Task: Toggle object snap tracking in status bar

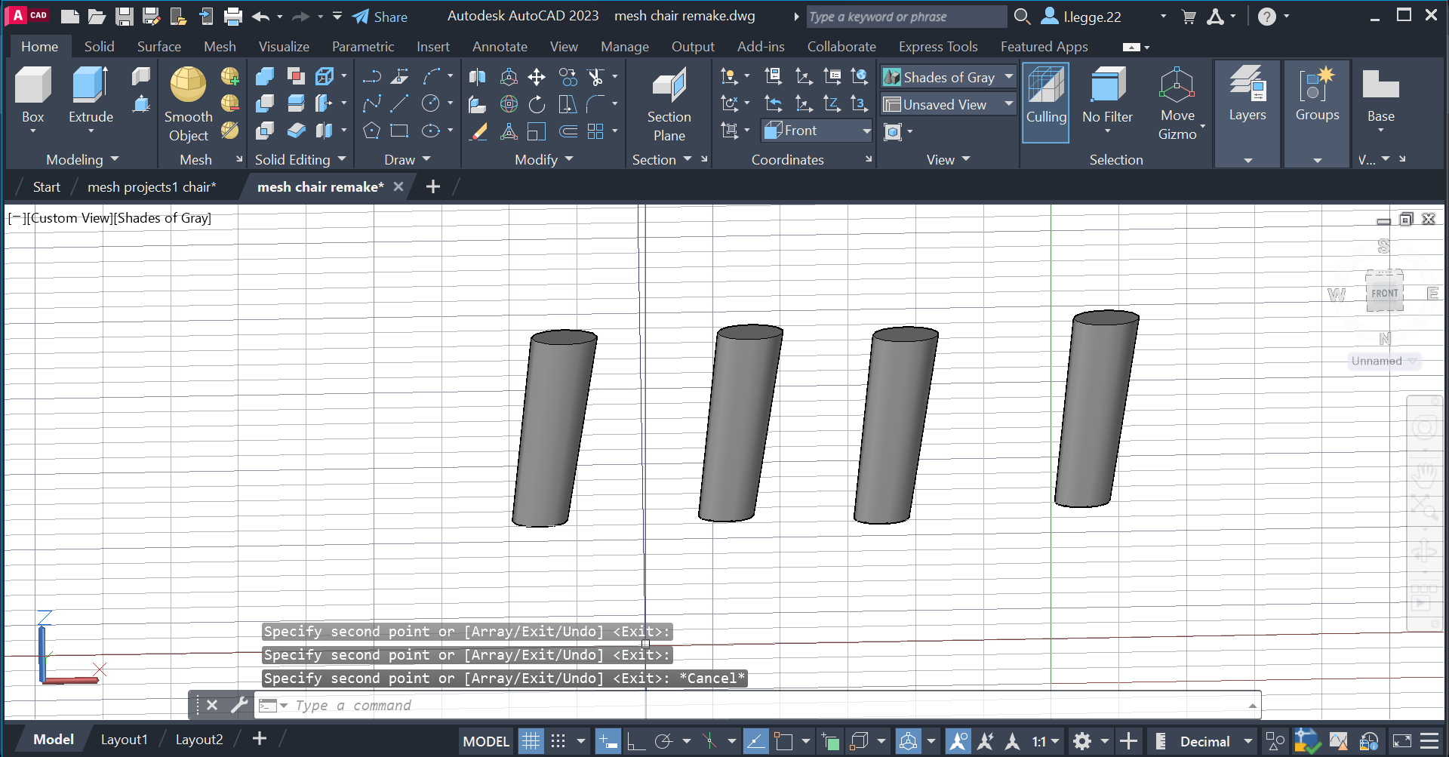Action: [755, 741]
